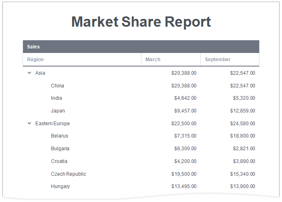
Task: Select the Croatia row
Action: [x=59, y=161]
